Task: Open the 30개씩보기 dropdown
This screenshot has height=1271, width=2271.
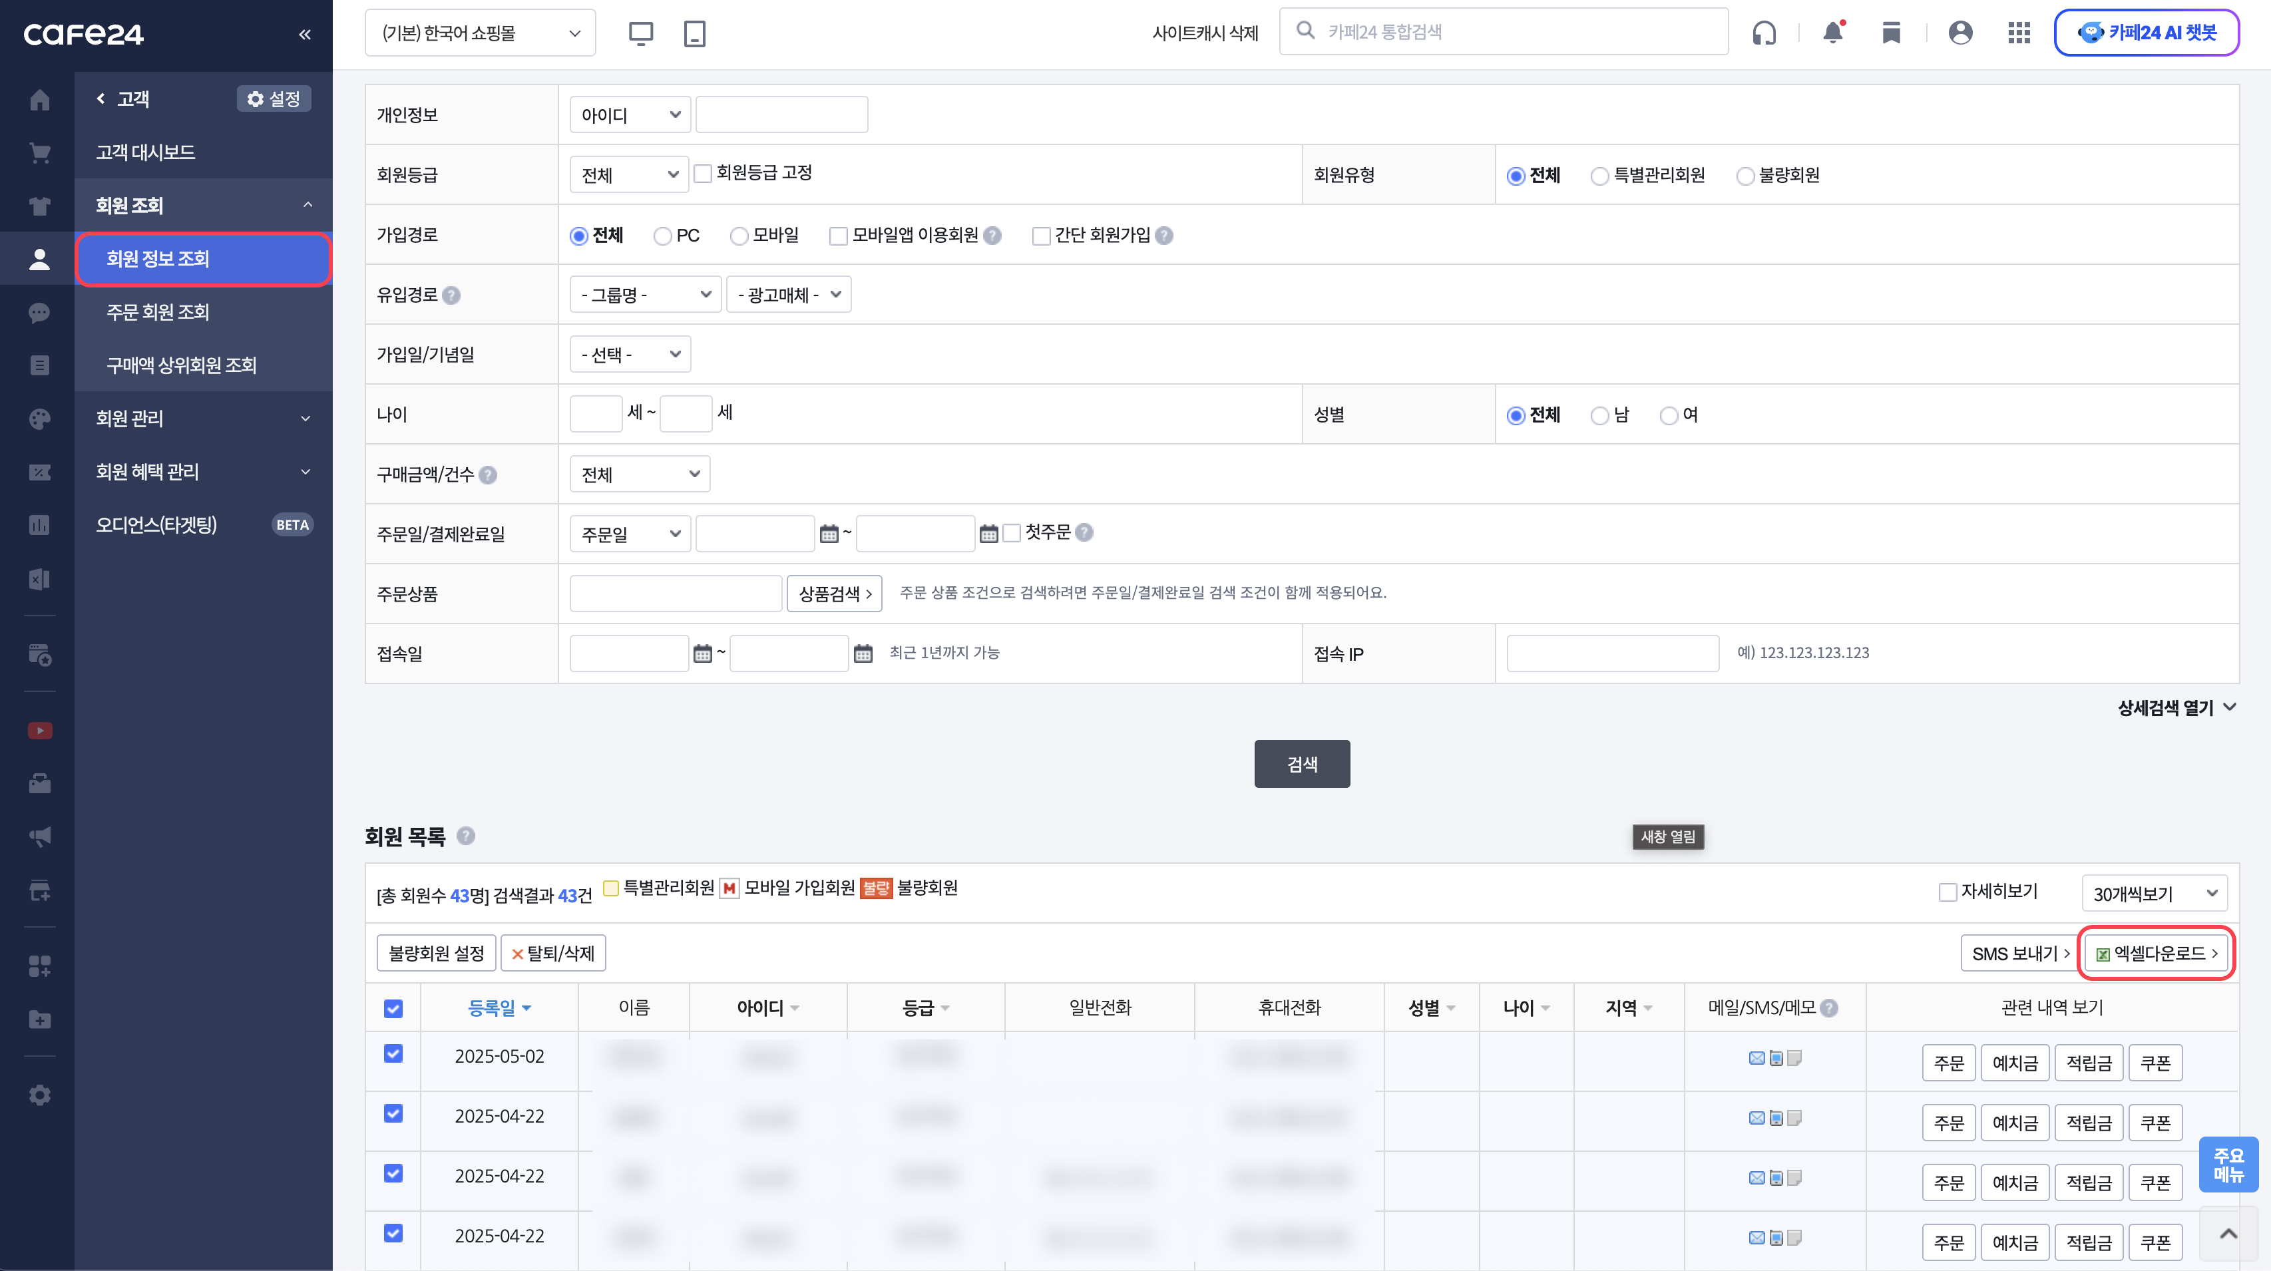Action: point(2154,893)
